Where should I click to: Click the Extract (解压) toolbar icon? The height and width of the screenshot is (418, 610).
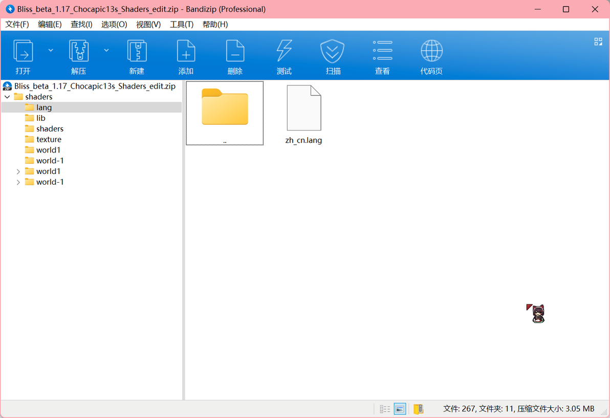pos(79,51)
